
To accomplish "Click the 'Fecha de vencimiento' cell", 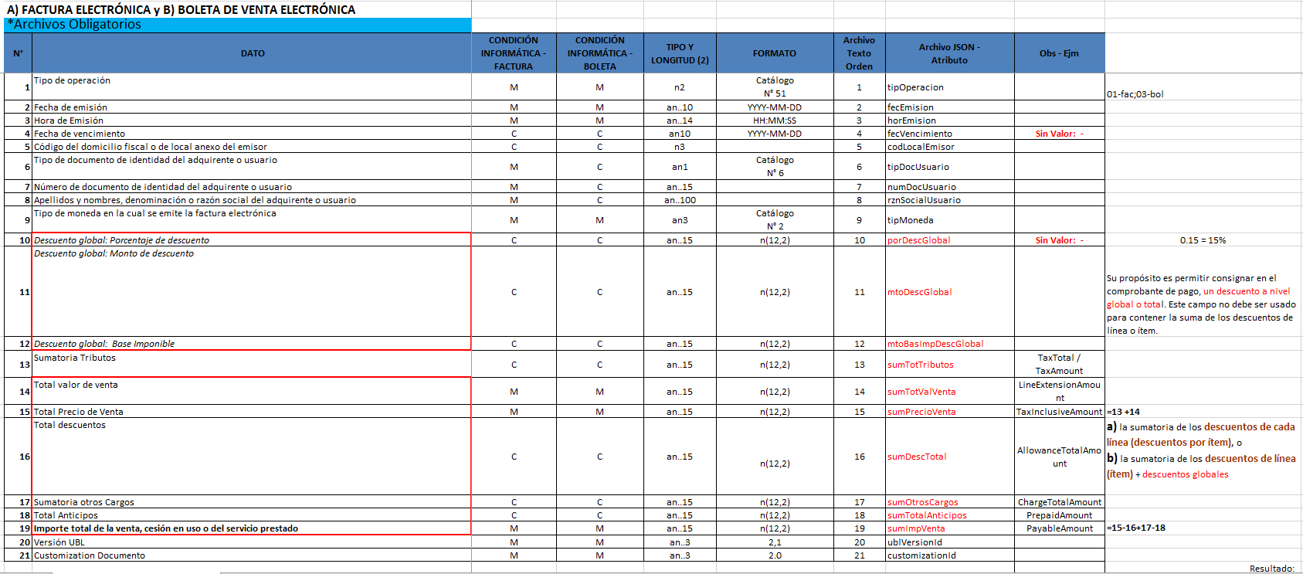I will [x=252, y=134].
